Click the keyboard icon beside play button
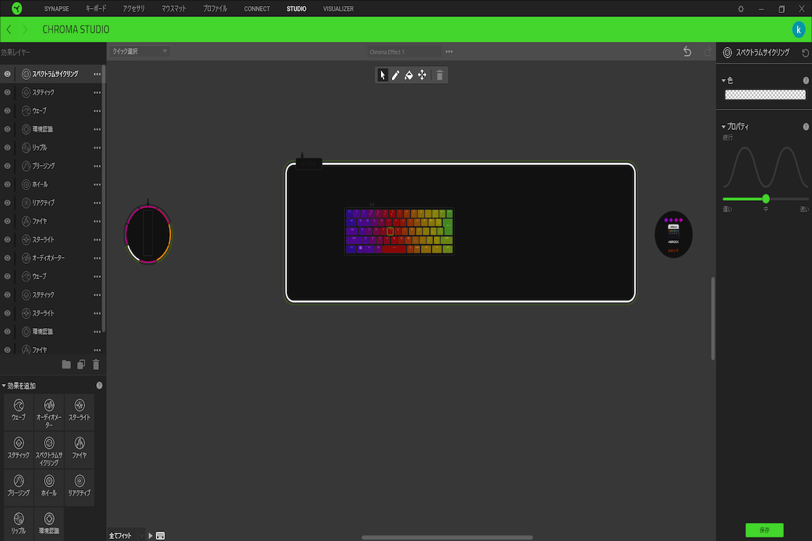812x541 pixels. point(160,536)
